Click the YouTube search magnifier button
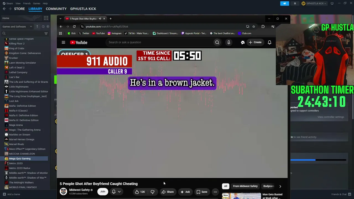Viewport: 354px width, 199px height. [217, 42]
